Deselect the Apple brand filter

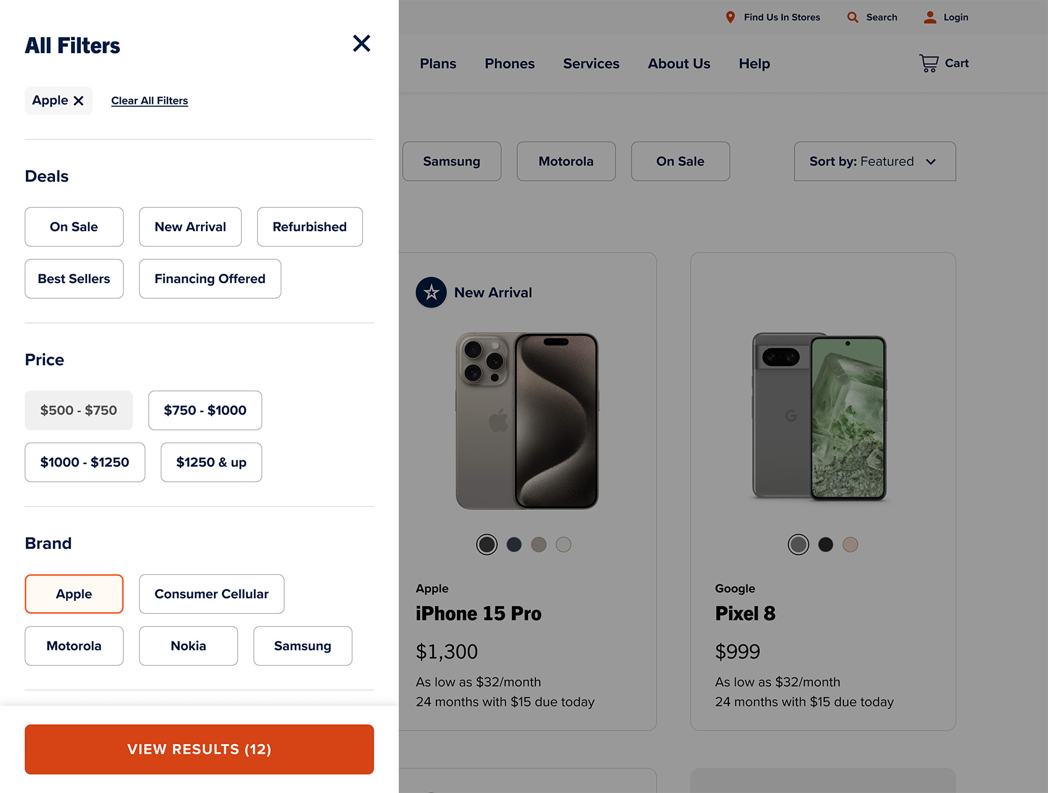tap(74, 594)
